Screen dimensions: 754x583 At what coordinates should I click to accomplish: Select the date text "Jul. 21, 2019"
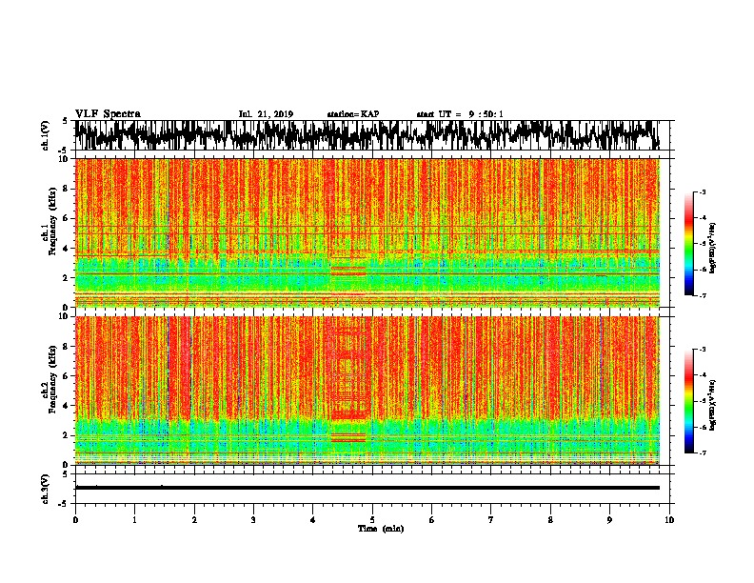(x=266, y=114)
